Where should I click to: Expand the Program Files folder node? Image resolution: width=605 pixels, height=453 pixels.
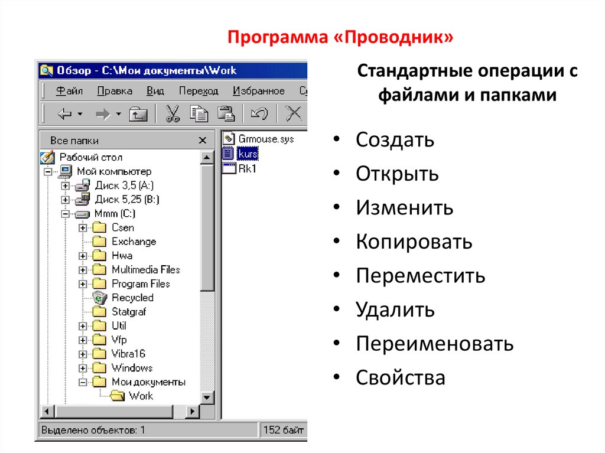(x=83, y=284)
